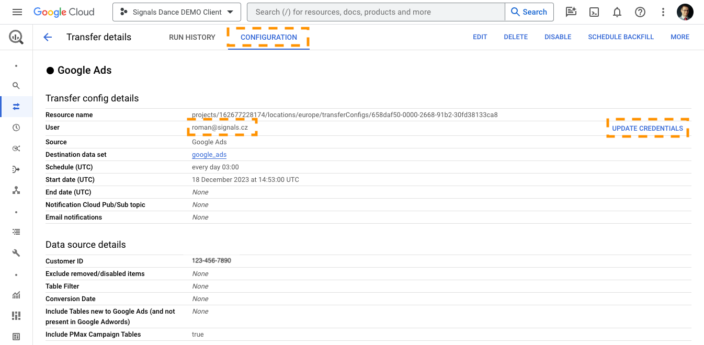
Task: Focus the resources search field
Action: pyautogui.click(x=376, y=12)
